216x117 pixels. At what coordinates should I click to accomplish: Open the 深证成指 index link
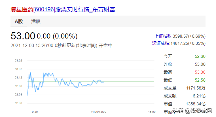pos(161,43)
